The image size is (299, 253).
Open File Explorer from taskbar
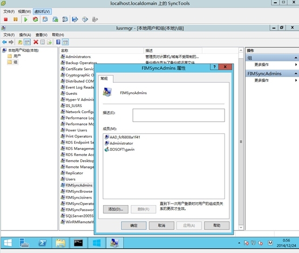[60, 243]
